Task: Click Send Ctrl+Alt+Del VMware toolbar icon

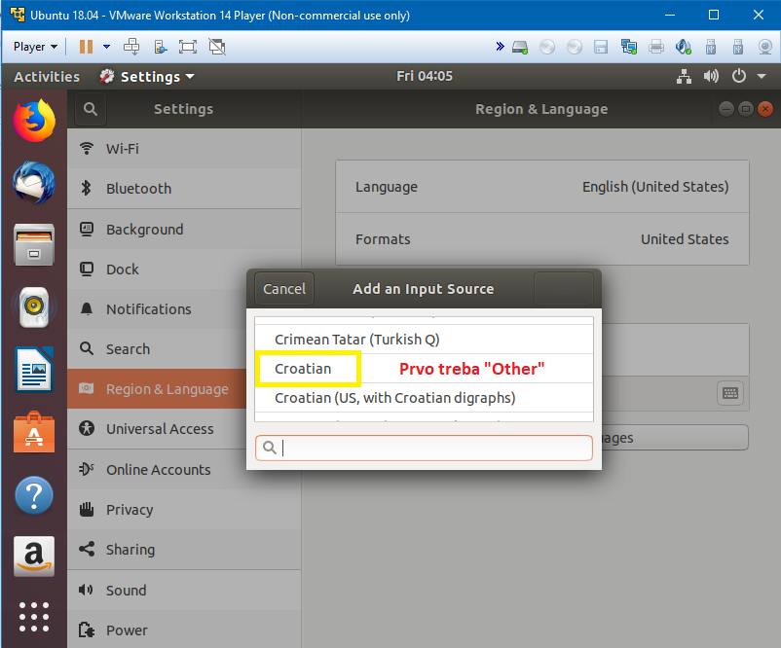Action: tap(131, 47)
